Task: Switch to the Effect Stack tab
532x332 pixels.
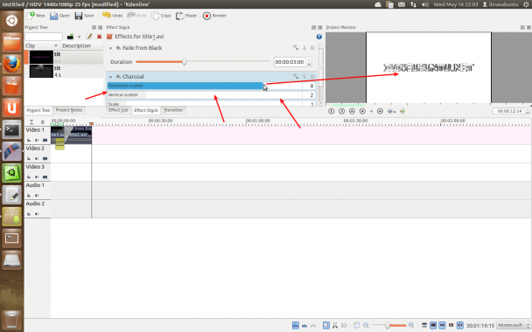Action: coord(146,110)
